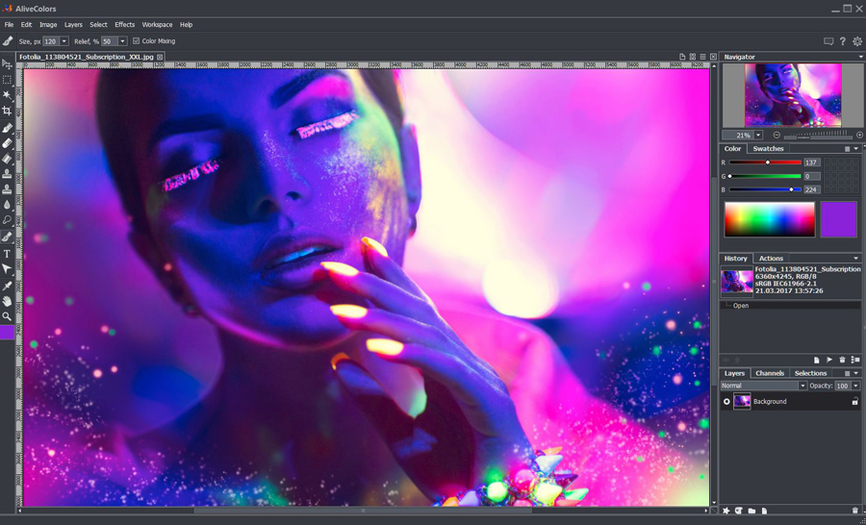Expand the Navigator panel menu arrow

pyautogui.click(x=860, y=57)
